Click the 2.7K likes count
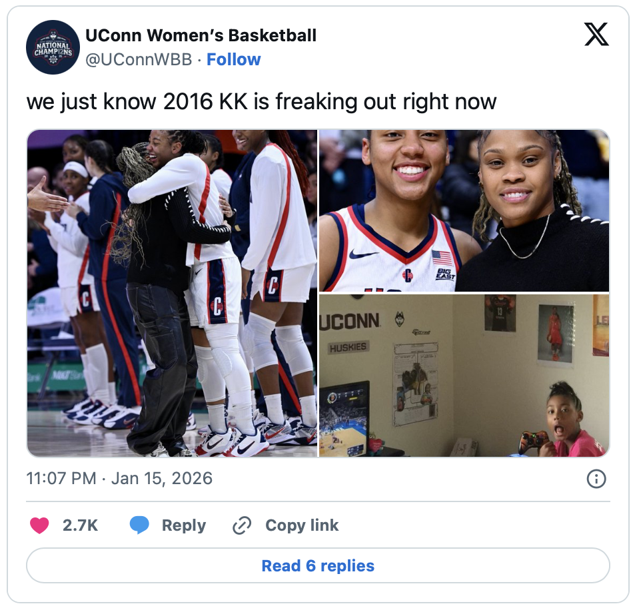Image resolution: width=637 pixels, height=610 pixels. tap(80, 525)
